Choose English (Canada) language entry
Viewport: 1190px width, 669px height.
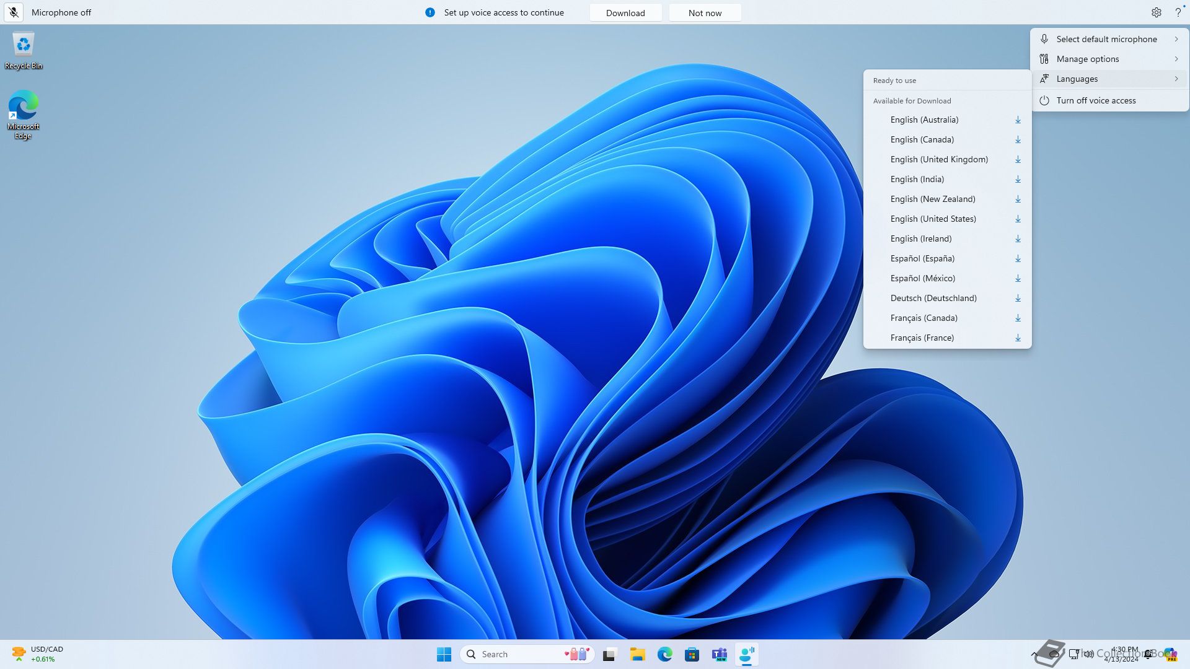(947, 139)
